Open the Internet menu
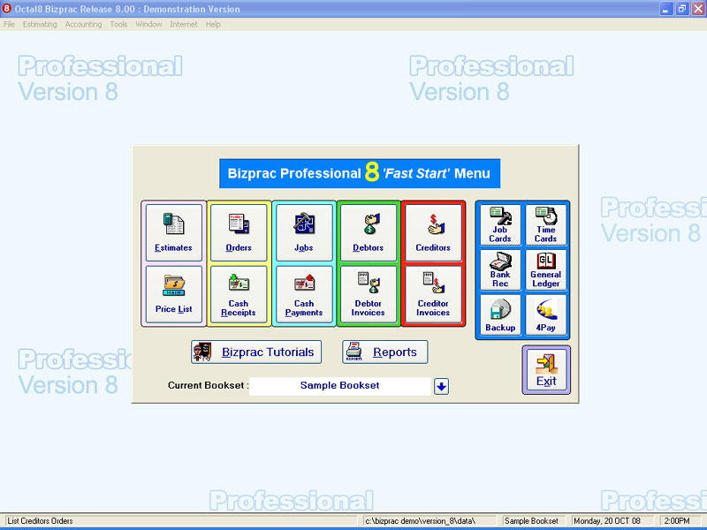This screenshot has width=707, height=530. click(x=184, y=25)
